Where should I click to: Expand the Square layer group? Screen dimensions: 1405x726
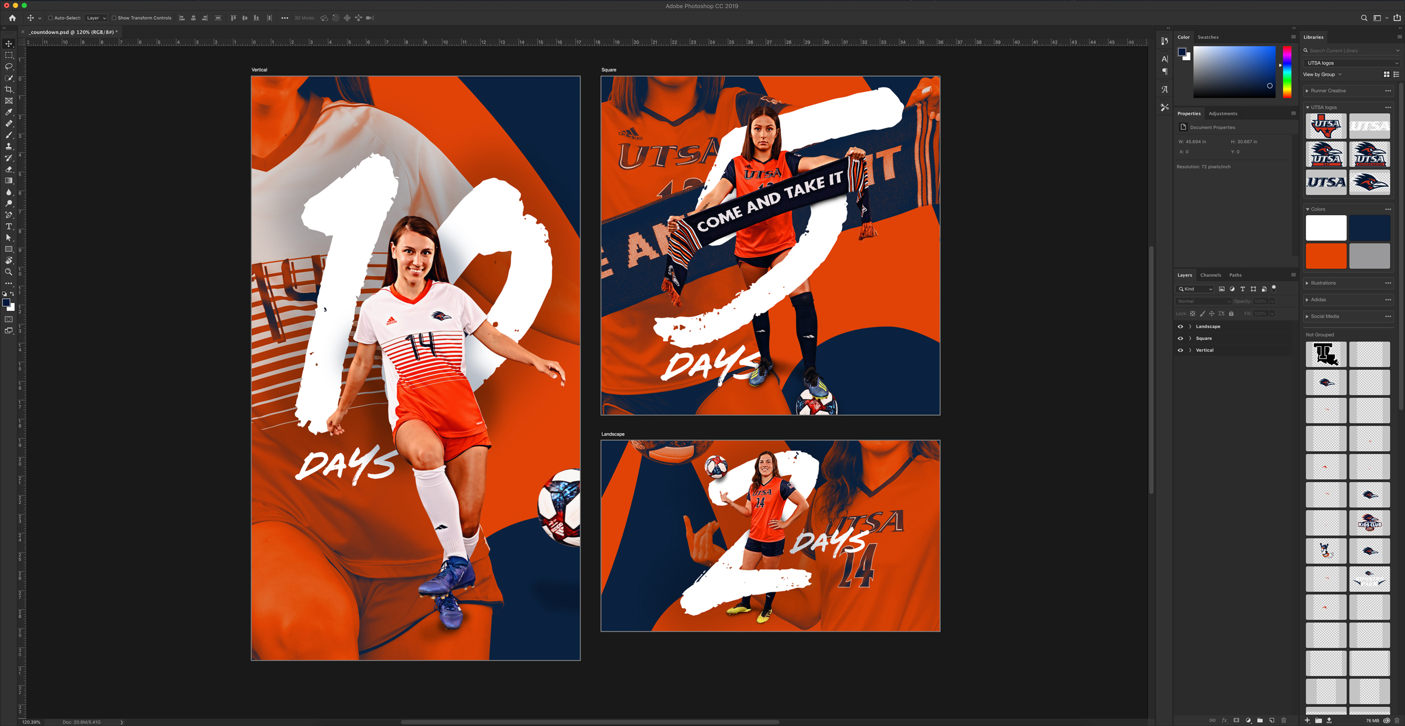coord(1190,338)
